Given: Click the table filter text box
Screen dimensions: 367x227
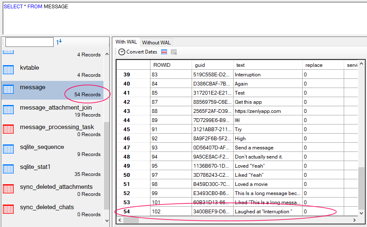Looking at the screenshot, I should (x=29, y=42).
